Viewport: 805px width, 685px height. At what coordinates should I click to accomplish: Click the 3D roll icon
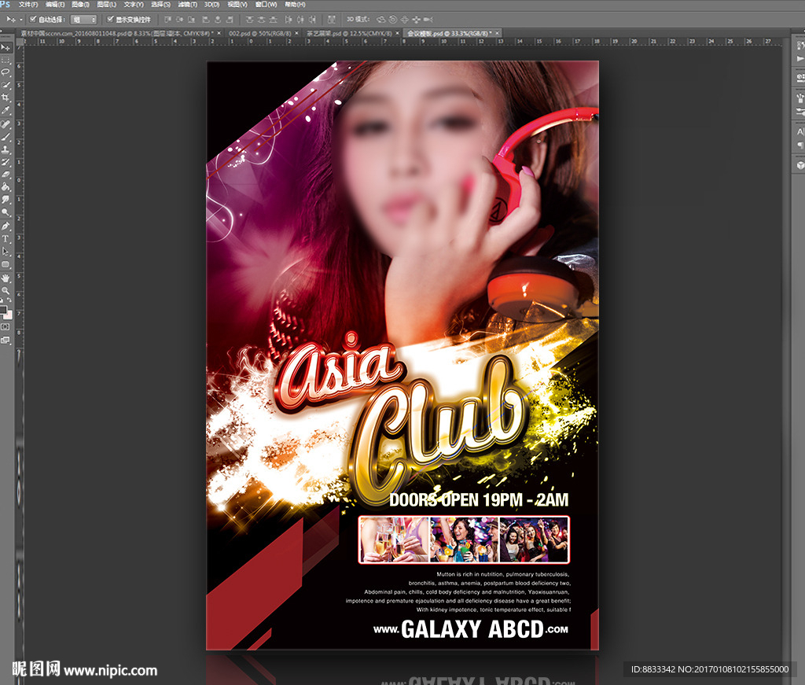pos(393,20)
